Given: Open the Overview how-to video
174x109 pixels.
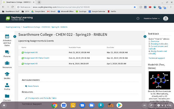Looking at the screenshot, I should (x=155, y=41).
